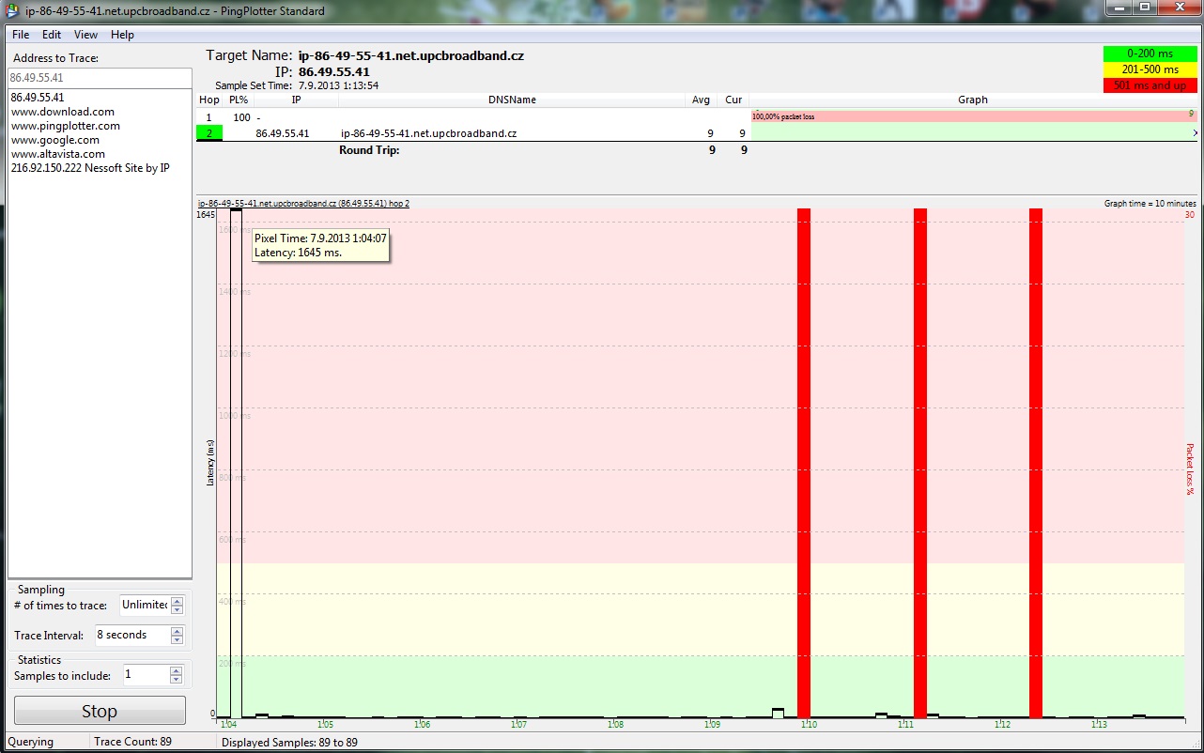Click the green 0-200 ms legend swatch

[1150, 54]
